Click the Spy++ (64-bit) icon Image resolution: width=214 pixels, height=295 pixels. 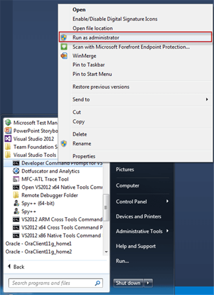point(16,203)
